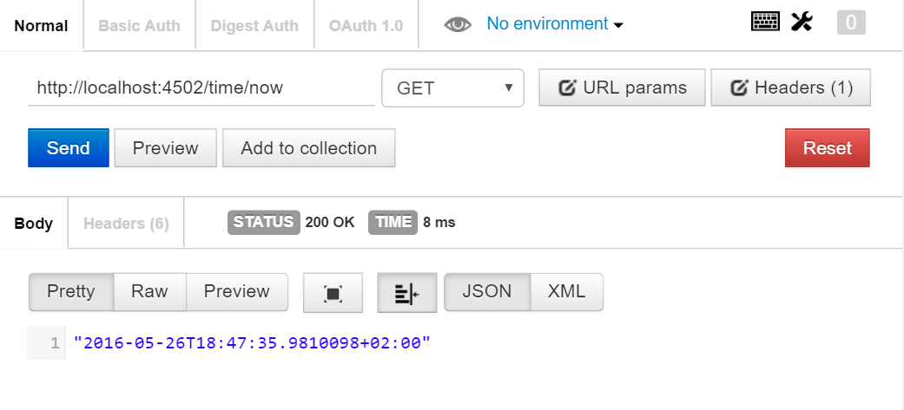Image resolution: width=904 pixels, height=410 pixels.
Task: Click the request URL input field
Action: coord(201,88)
